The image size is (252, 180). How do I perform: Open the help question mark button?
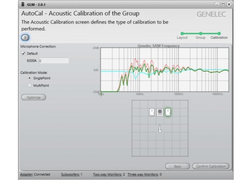pos(25,37)
